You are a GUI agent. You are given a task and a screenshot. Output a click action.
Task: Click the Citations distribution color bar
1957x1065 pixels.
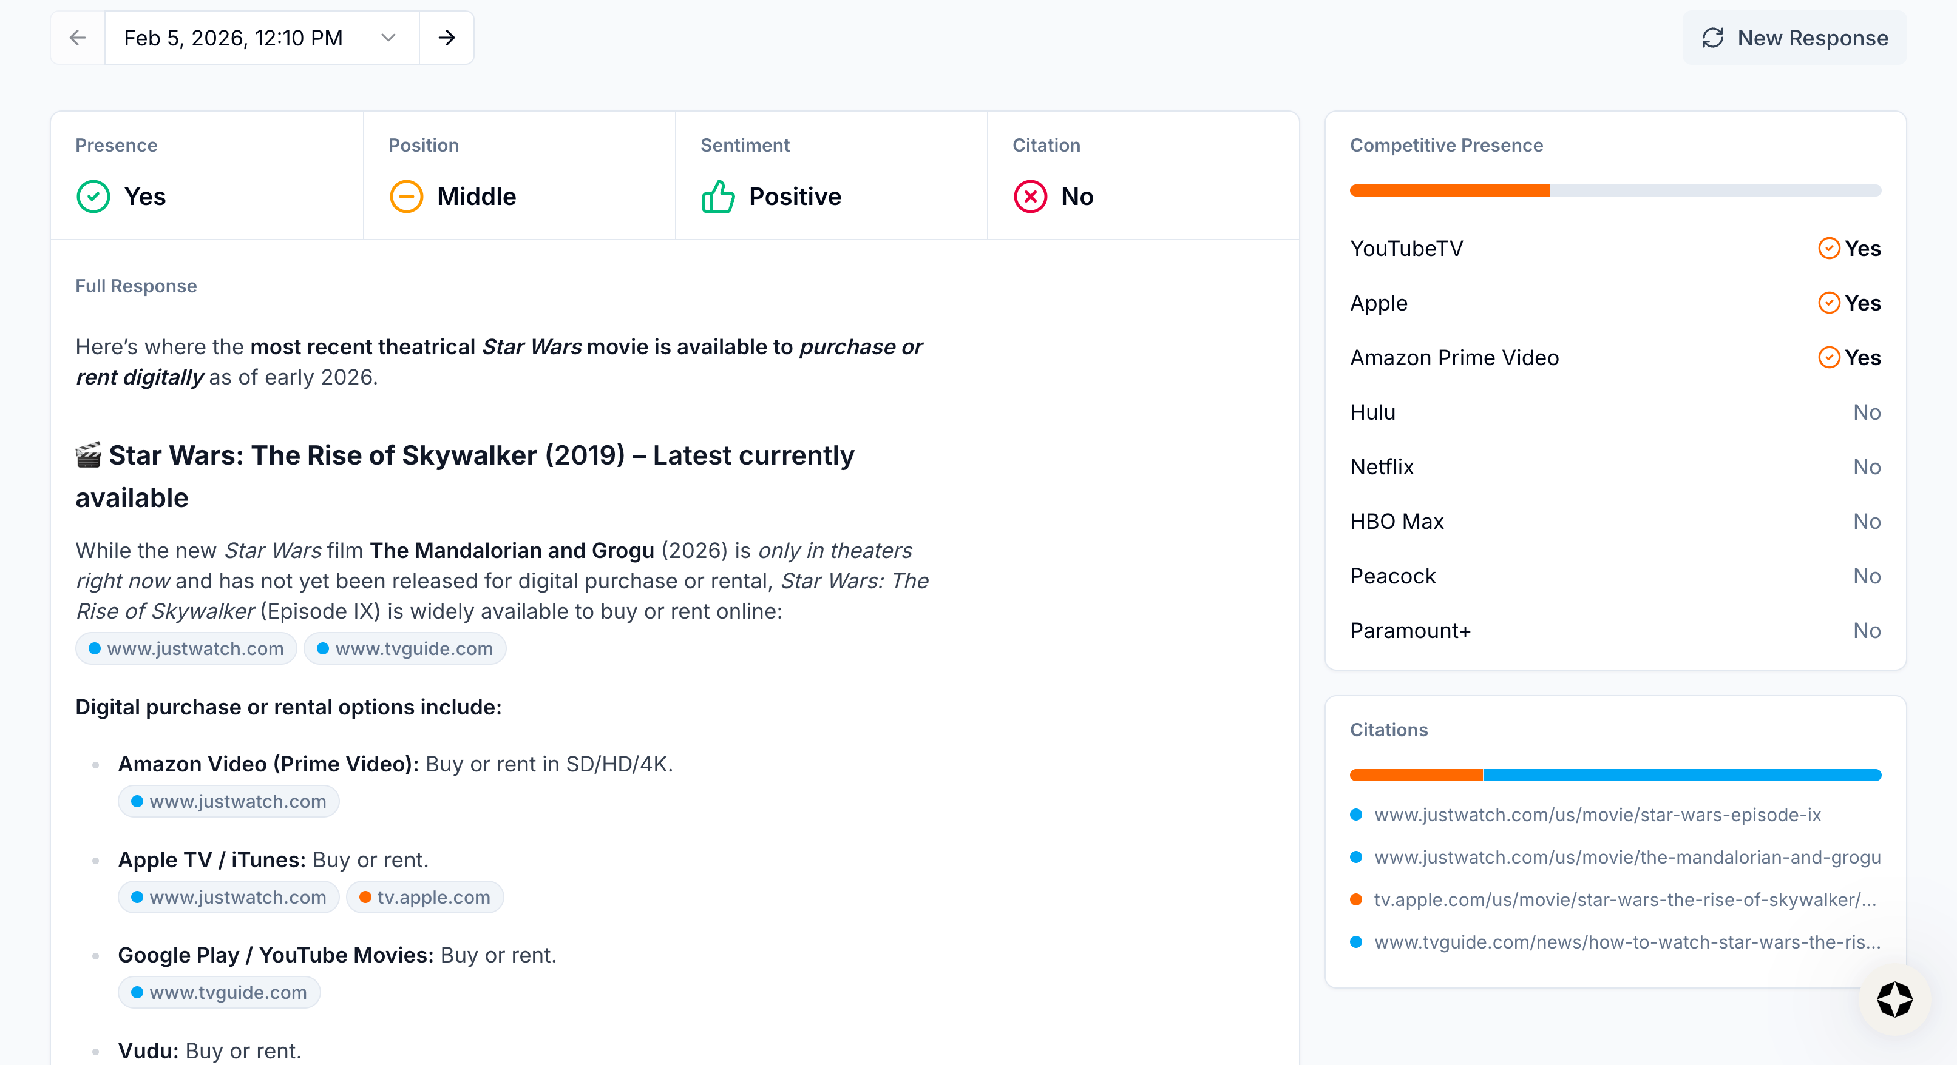click(x=1615, y=775)
